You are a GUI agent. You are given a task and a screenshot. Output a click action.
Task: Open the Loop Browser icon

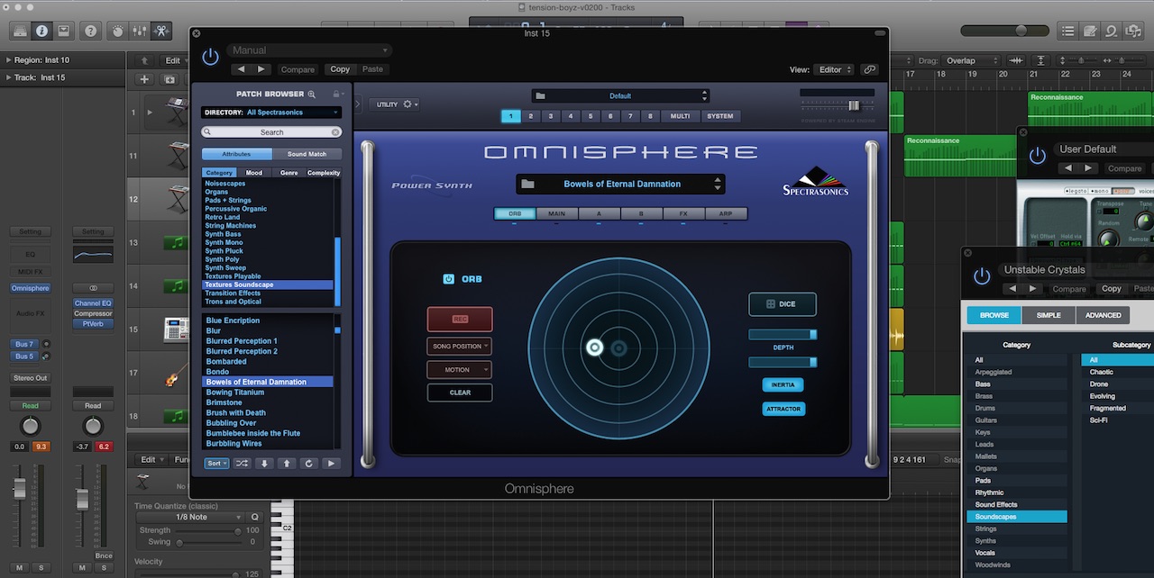coord(1112,31)
